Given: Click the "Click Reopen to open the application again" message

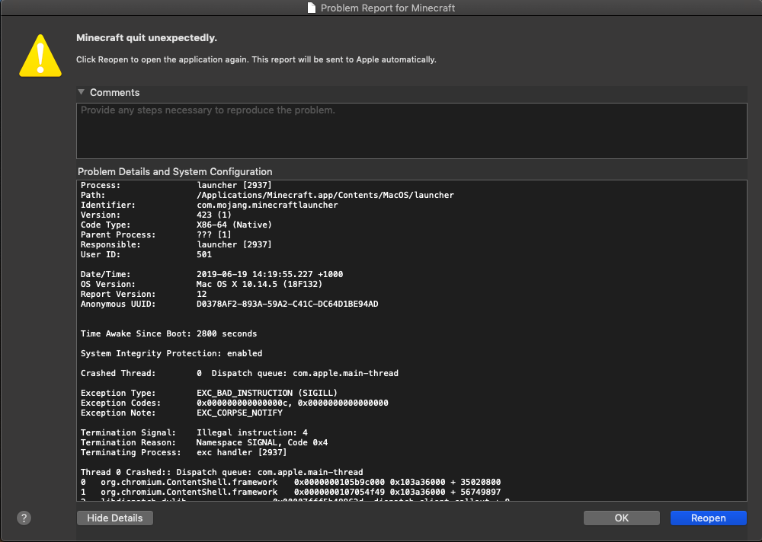Looking at the screenshot, I should pyautogui.click(x=256, y=59).
